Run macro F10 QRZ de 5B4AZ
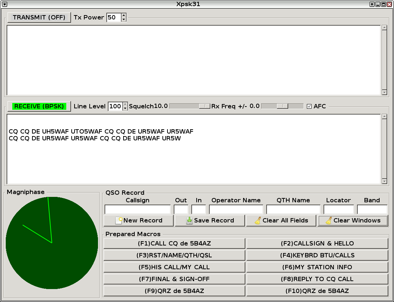 pyautogui.click(x=317, y=291)
